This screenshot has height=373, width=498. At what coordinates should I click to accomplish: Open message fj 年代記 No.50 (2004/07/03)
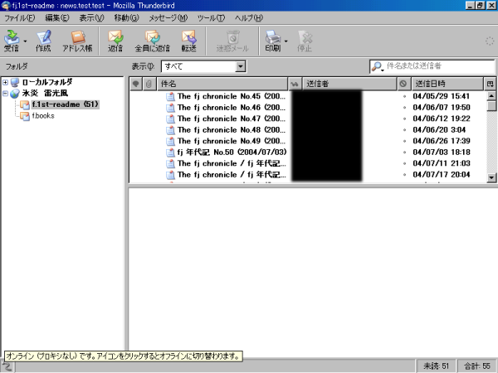[232, 153]
